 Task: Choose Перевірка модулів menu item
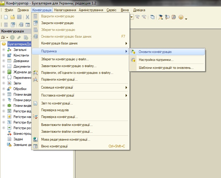(80, 110)
